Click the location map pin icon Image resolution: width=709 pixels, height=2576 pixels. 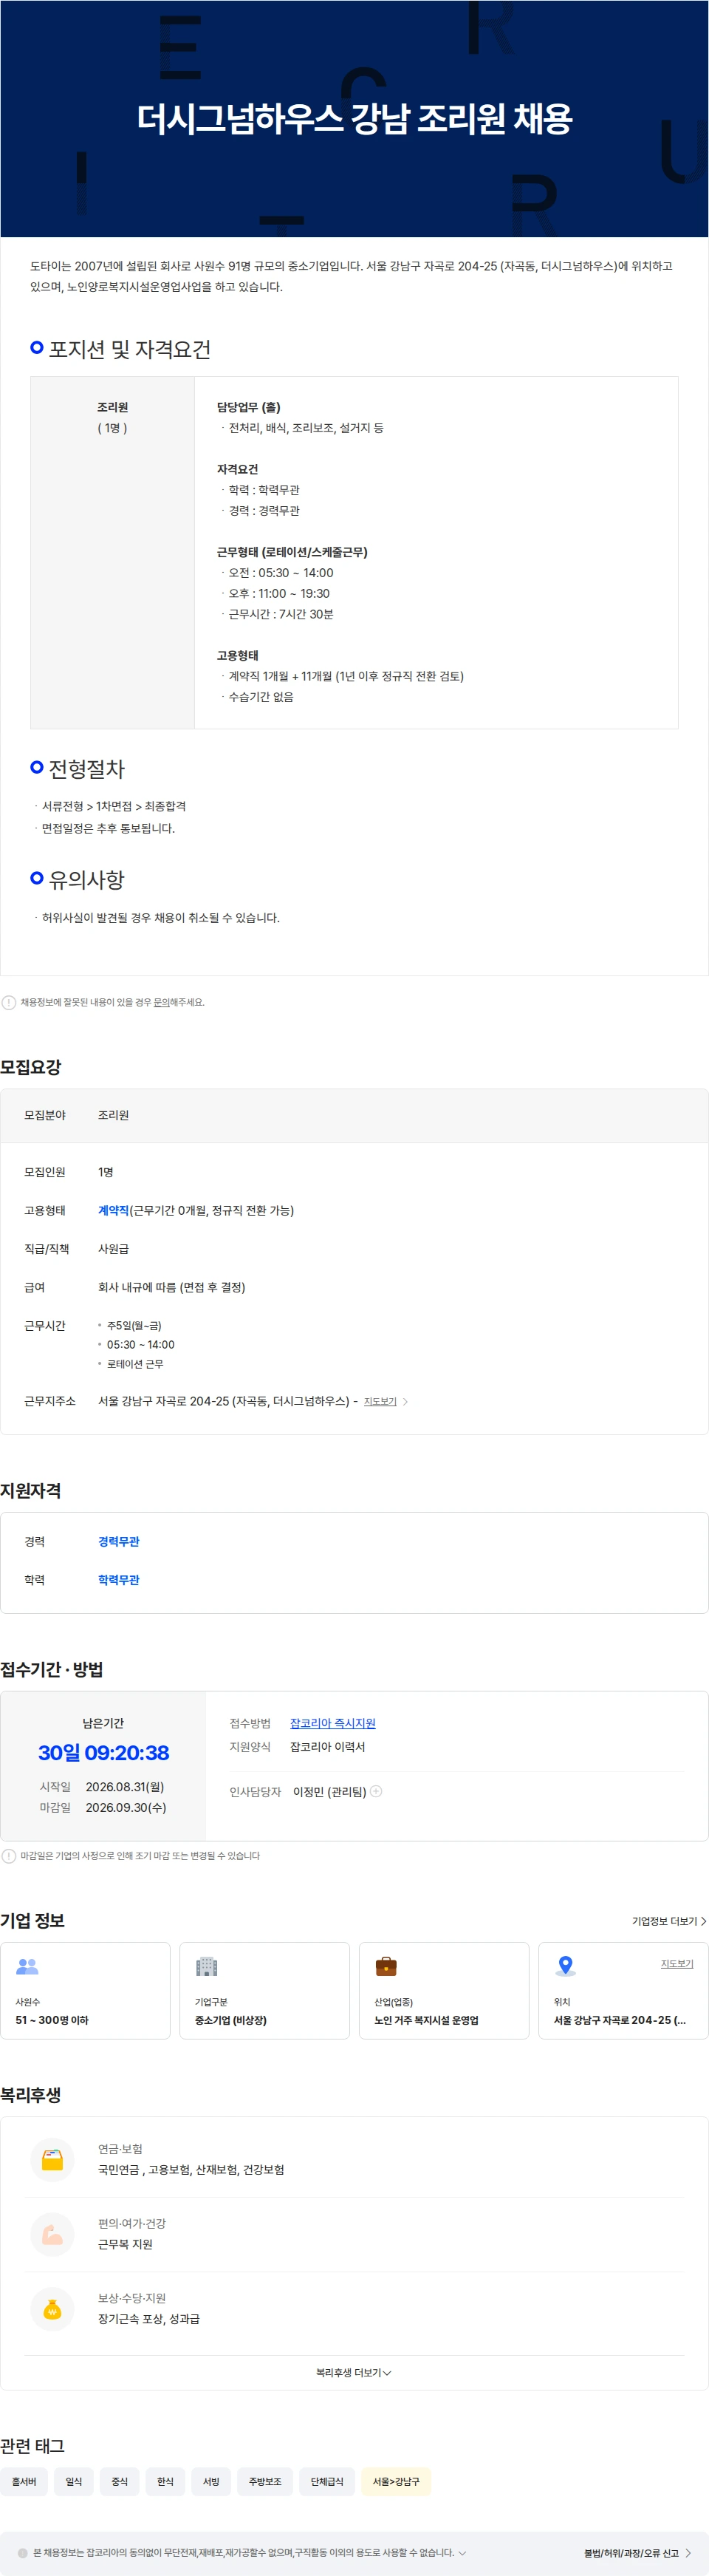[x=565, y=1966]
